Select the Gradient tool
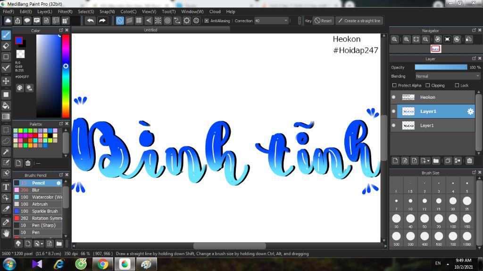The height and width of the screenshot is (271, 483). pos(6,117)
